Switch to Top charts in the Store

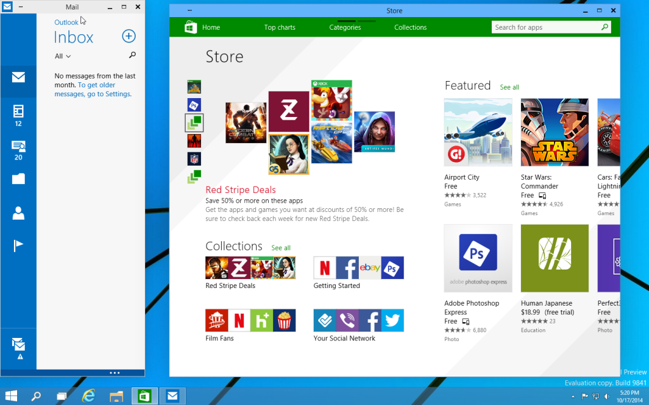coord(279,27)
